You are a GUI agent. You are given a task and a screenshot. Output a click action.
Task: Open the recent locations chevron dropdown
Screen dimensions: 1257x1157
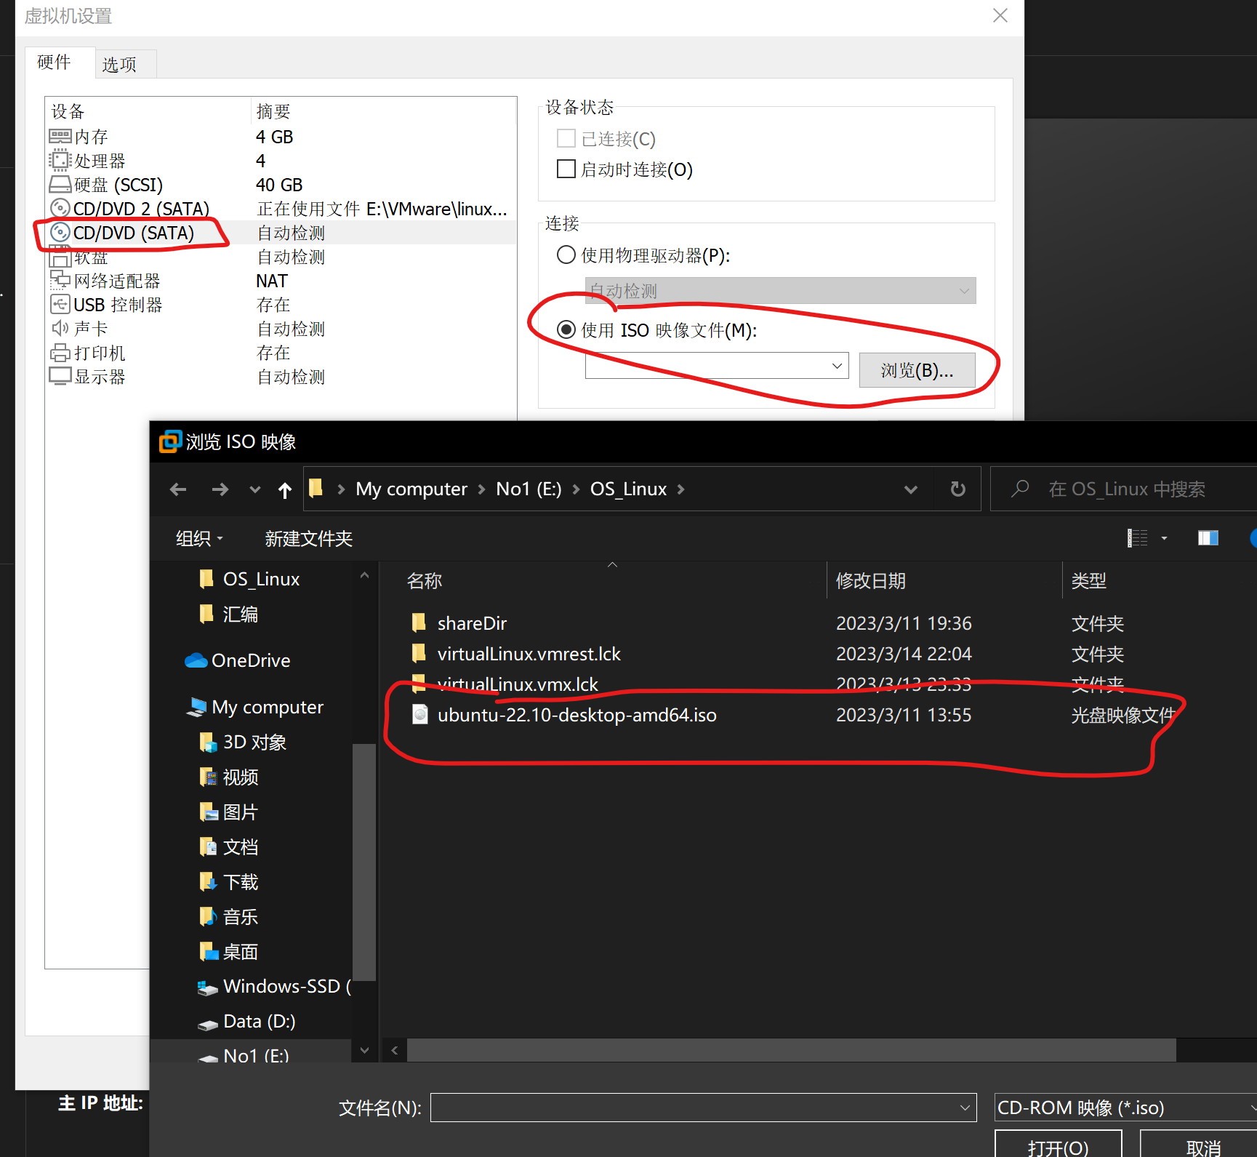(255, 489)
